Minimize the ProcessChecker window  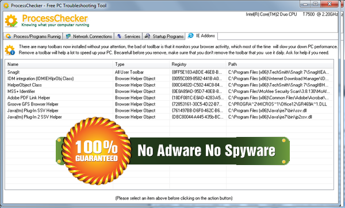(x=305, y=4)
